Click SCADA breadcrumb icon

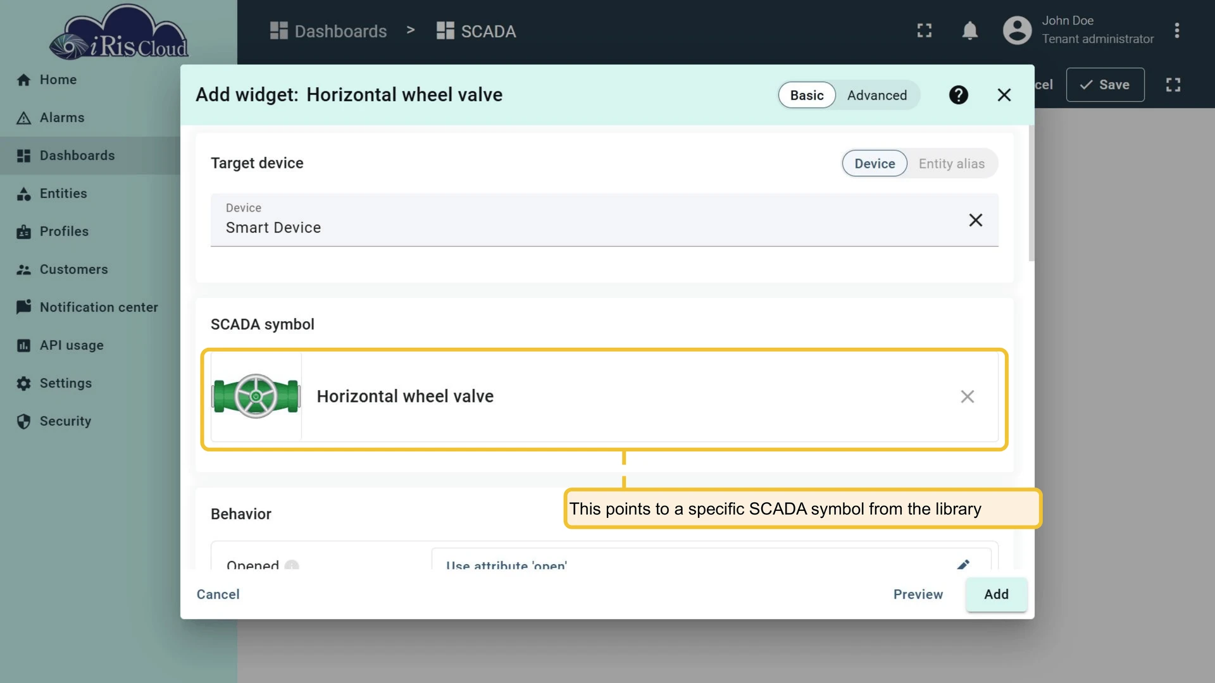(x=445, y=30)
